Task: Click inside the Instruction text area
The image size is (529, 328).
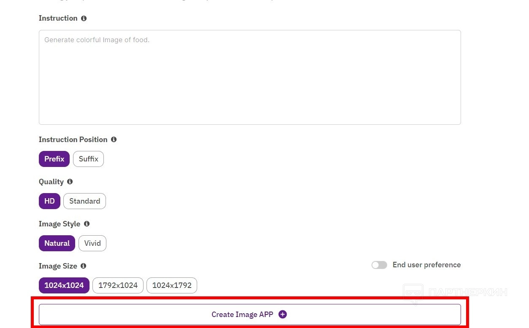Action: pyautogui.click(x=250, y=77)
